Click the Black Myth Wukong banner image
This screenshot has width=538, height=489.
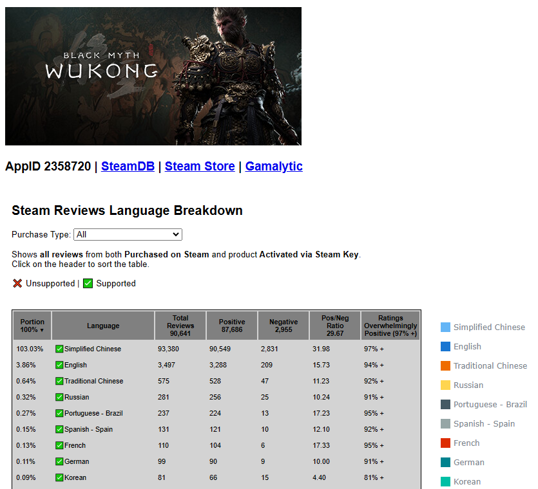153,76
